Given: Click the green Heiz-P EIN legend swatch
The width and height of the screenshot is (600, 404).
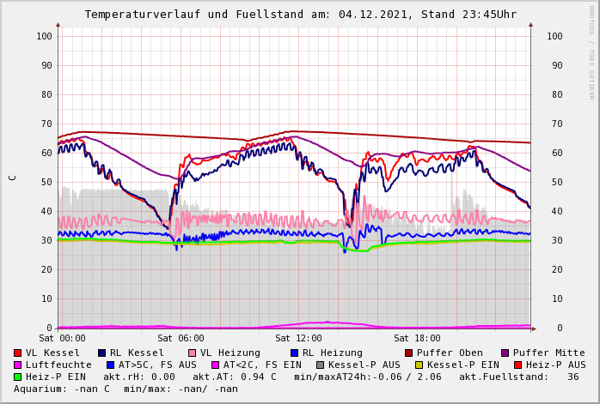Looking at the screenshot, I should [18, 377].
